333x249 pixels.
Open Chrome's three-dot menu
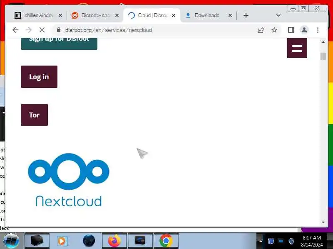point(318,30)
